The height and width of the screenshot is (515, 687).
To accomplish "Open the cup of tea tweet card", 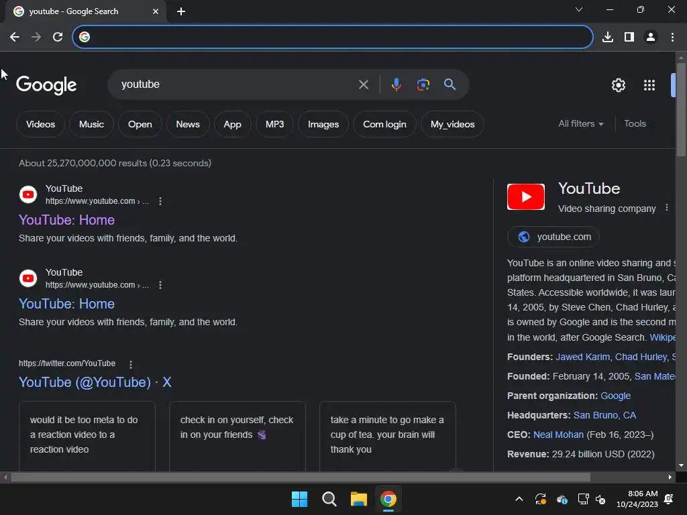I will (387, 436).
